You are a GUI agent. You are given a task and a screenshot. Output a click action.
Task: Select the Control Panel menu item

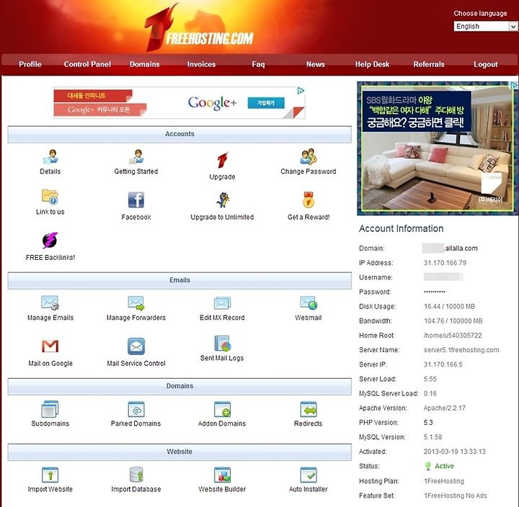coord(87,64)
